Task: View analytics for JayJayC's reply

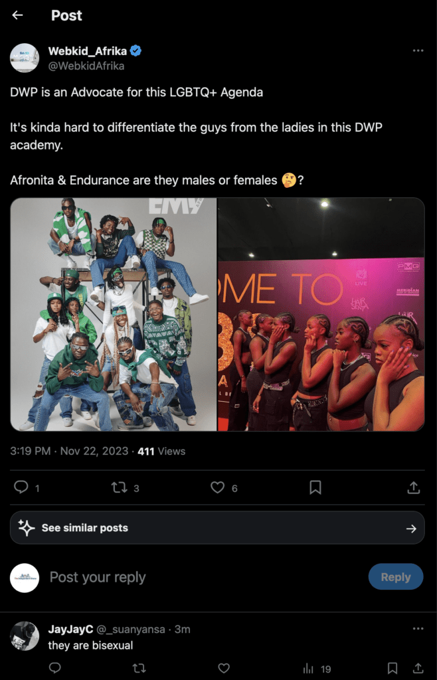Action: tap(317, 668)
